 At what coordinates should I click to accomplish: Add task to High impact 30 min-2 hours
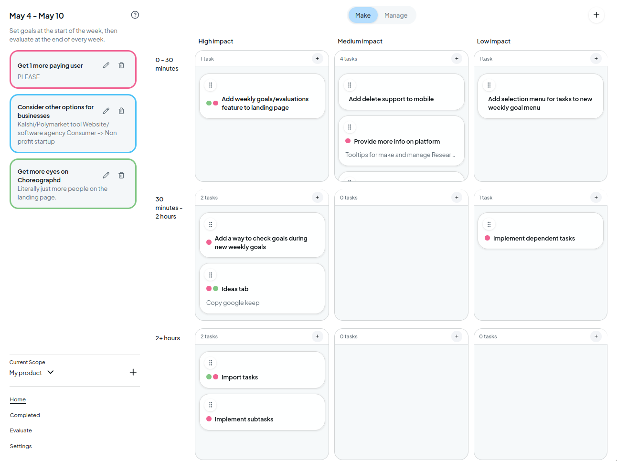point(318,197)
